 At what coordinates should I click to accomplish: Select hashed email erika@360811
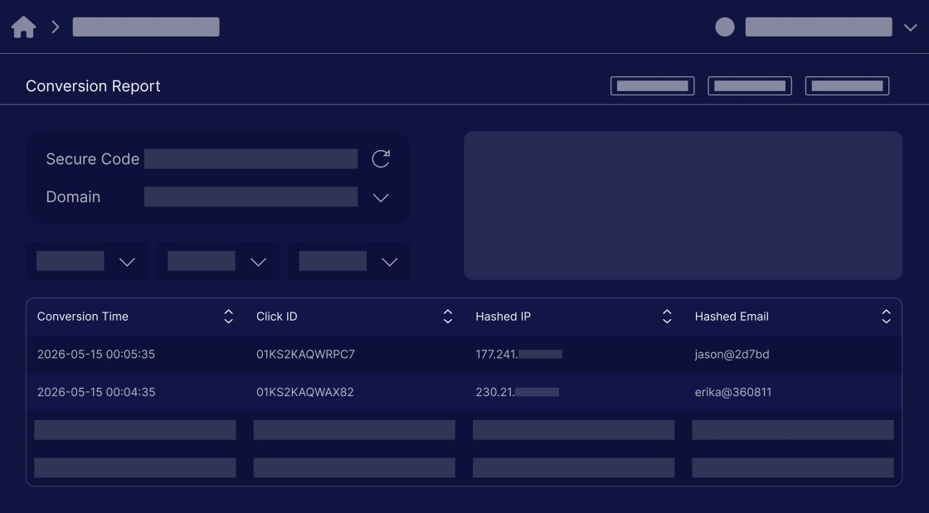(x=733, y=392)
